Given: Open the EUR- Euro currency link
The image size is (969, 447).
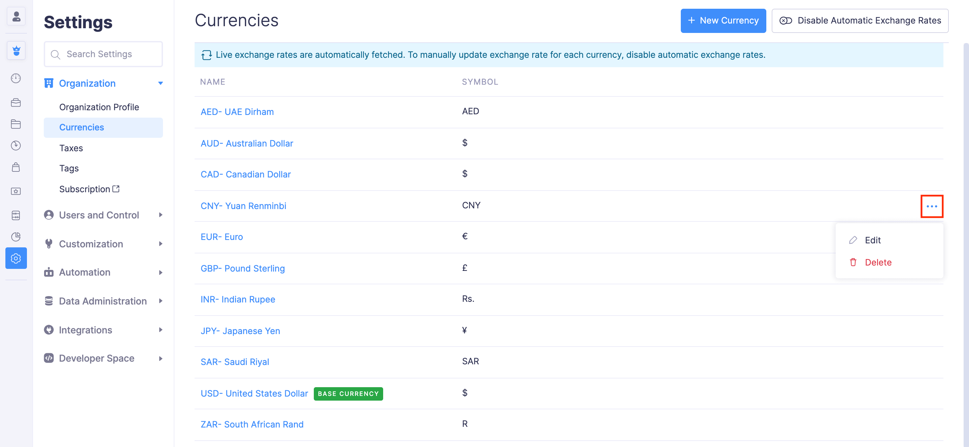Looking at the screenshot, I should click(x=222, y=237).
